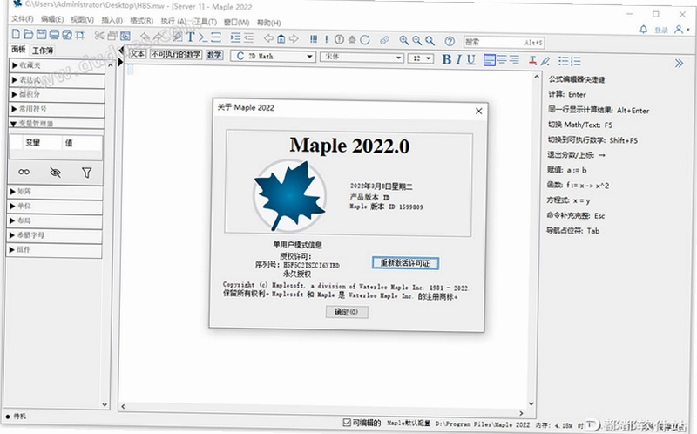This screenshot has width=697, height=434.
Task: Click the Open file folder icon
Action: pos(29,34)
